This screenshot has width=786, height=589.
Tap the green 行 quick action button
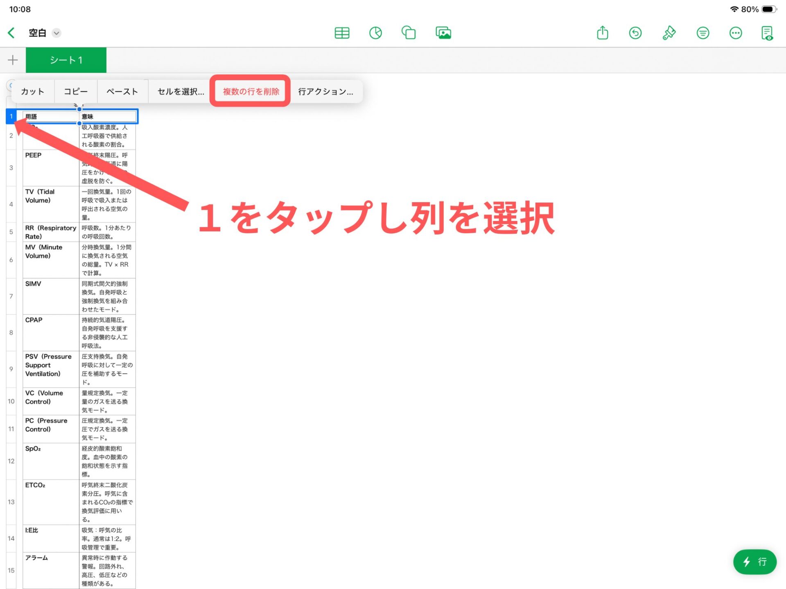754,562
